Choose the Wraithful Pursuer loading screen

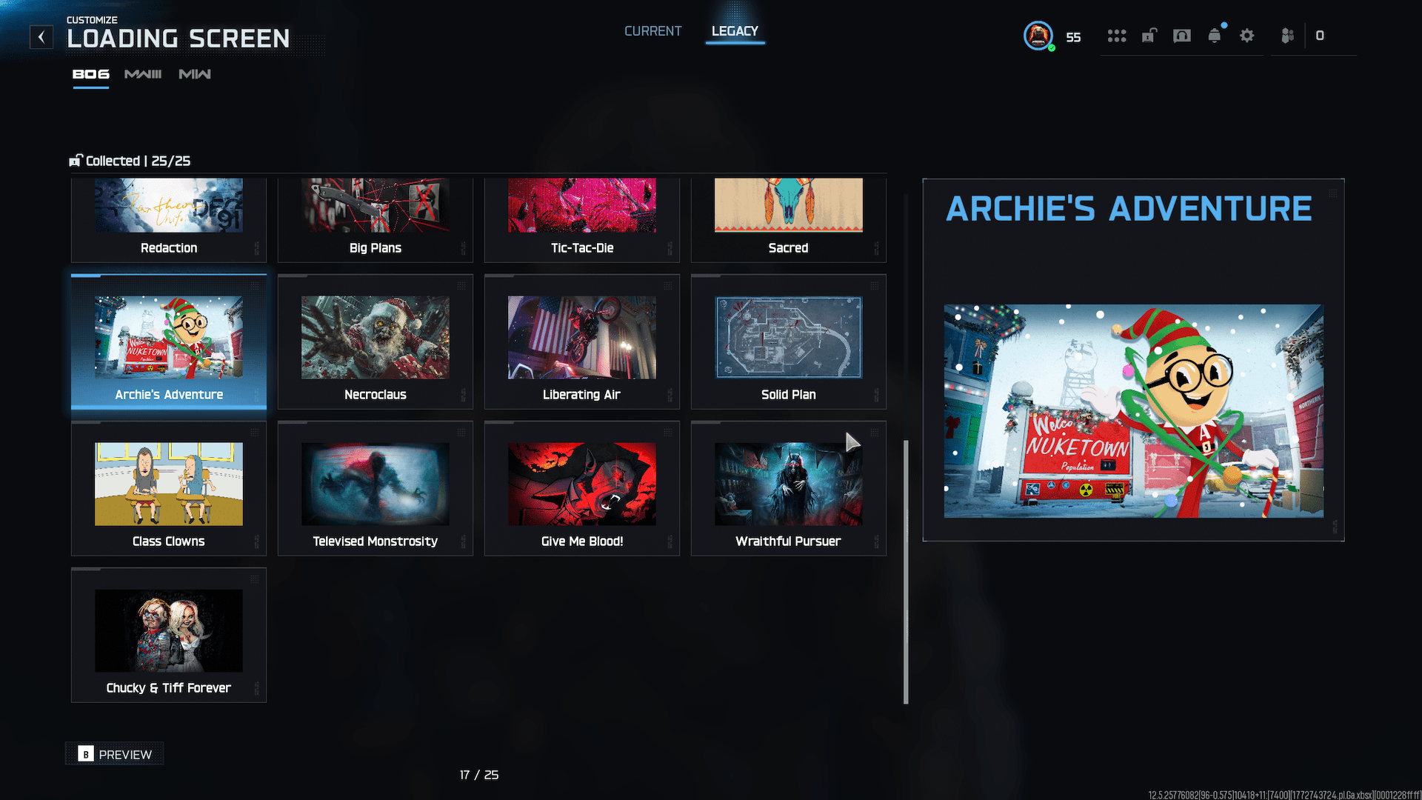[788, 489]
